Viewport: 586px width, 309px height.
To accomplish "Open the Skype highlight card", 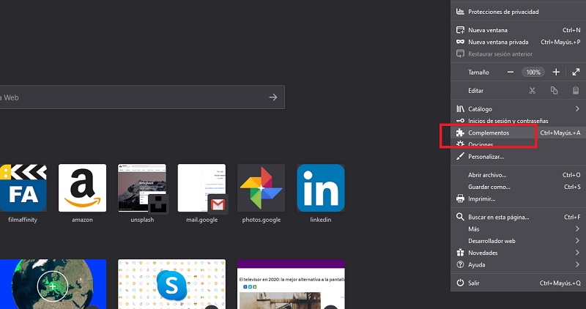I will 172,284.
